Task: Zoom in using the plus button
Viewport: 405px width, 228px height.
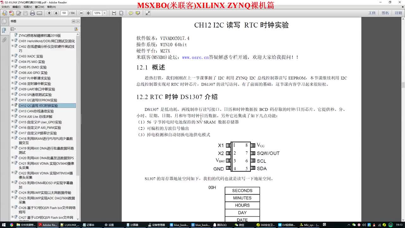Action: (x=88, y=13)
